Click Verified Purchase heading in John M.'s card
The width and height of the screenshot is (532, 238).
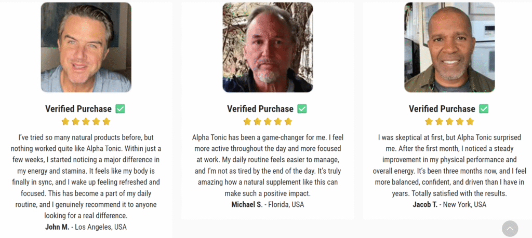[x=78, y=109]
